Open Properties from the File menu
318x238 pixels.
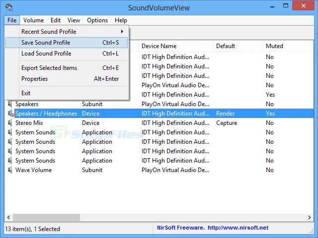coord(67,79)
